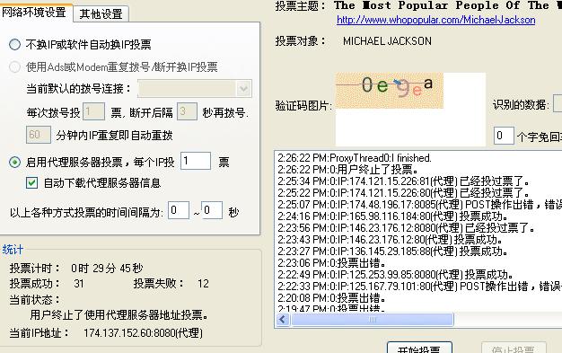Select log entry for IP 146.23.176.12:8080

[x=407, y=228]
